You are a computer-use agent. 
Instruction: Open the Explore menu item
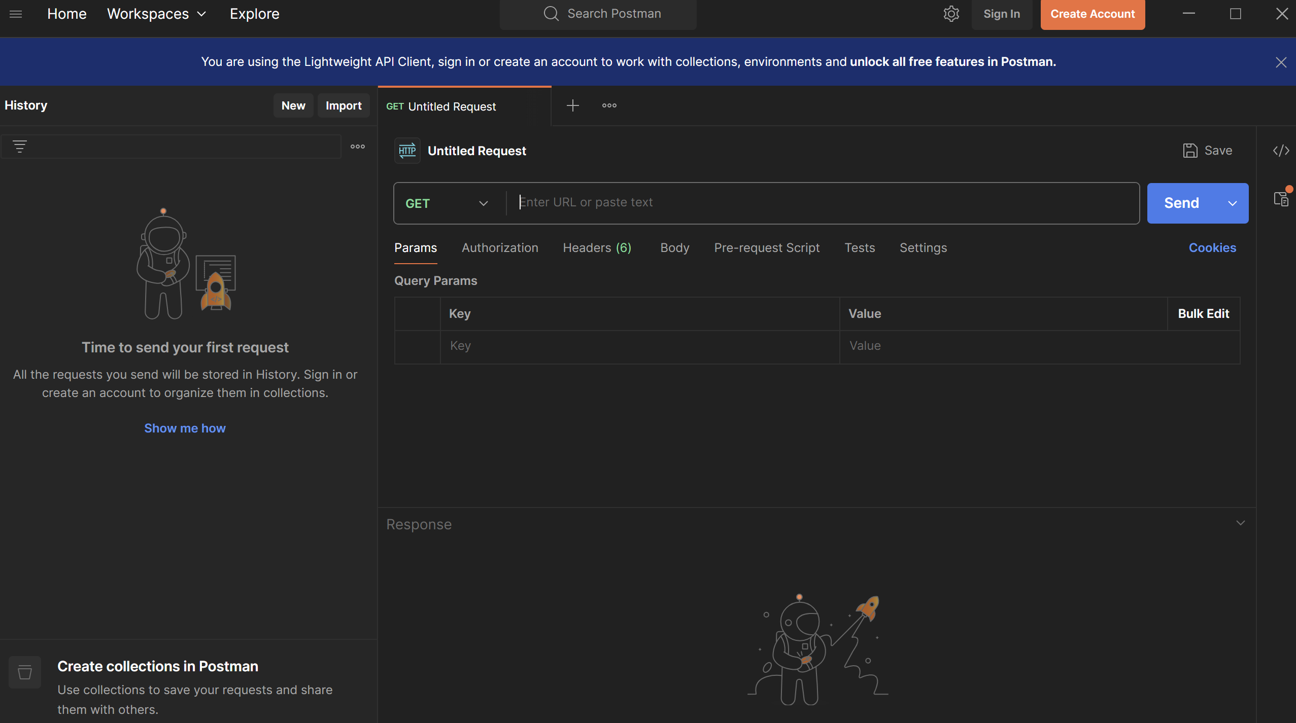(x=254, y=14)
